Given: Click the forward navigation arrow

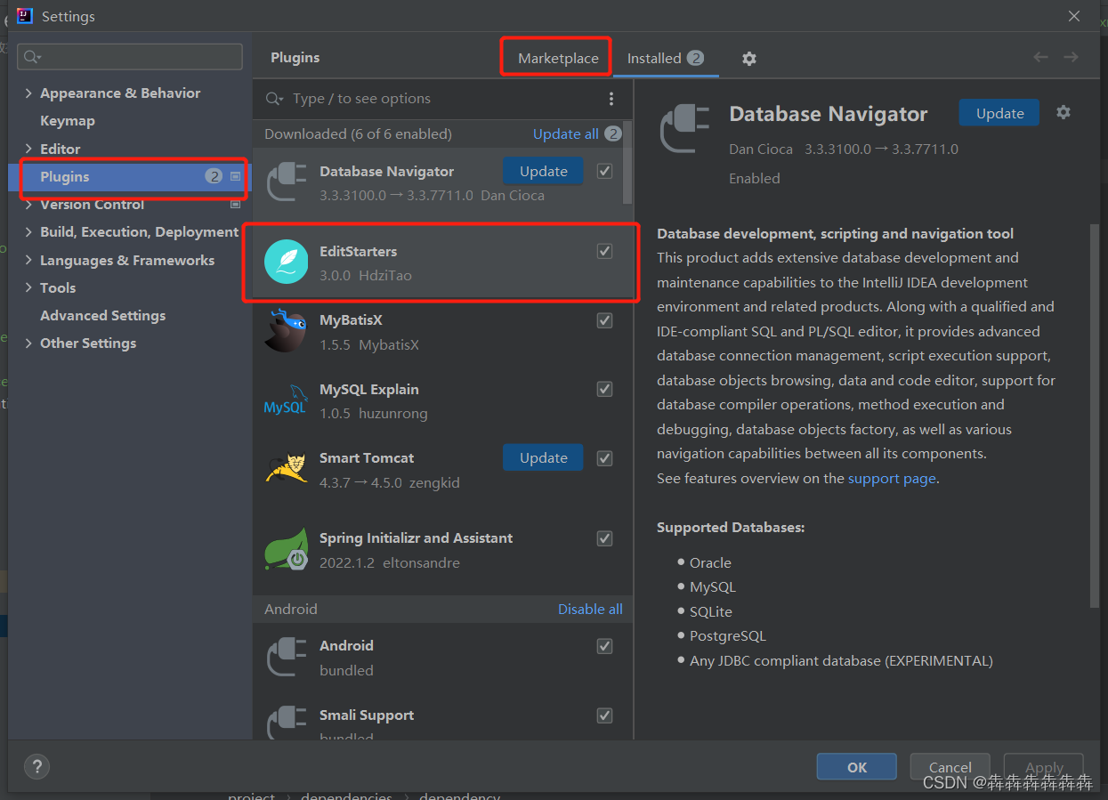Looking at the screenshot, I should pos(1072,57).
